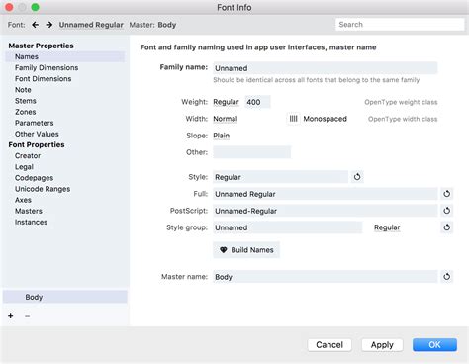Viewport: 469px width, 364px height.
Task: Click the Apply button
Action: coord(382,345)
